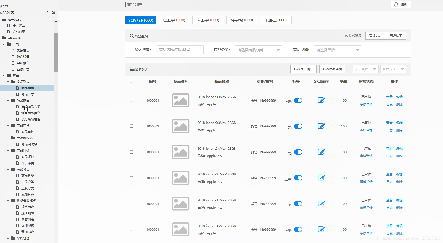The image size is (443, 243).
Task: Click the folder icon beside 系统界面
Action: [4, 38]
